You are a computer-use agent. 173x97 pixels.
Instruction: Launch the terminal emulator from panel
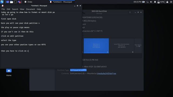[x=15, y=2]
